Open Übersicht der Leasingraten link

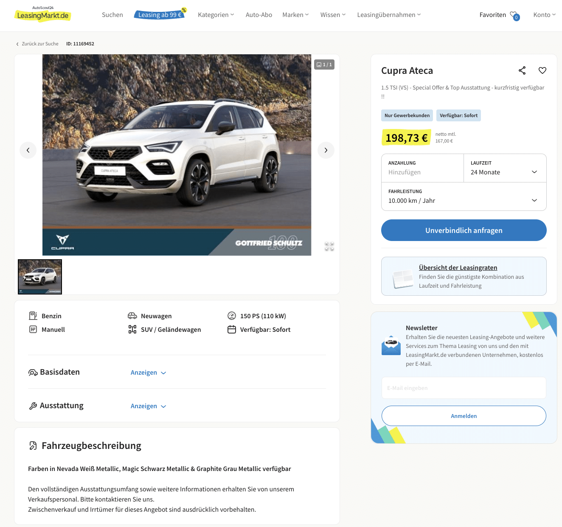coord(458,267)
